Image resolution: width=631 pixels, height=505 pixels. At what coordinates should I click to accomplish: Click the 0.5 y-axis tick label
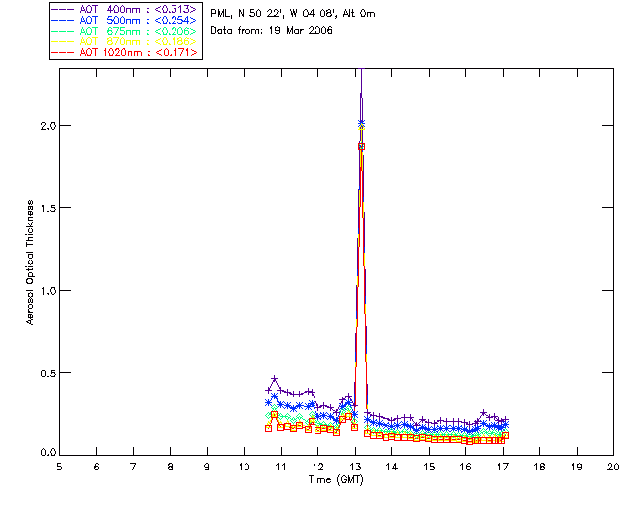click(x=47, y=373)
